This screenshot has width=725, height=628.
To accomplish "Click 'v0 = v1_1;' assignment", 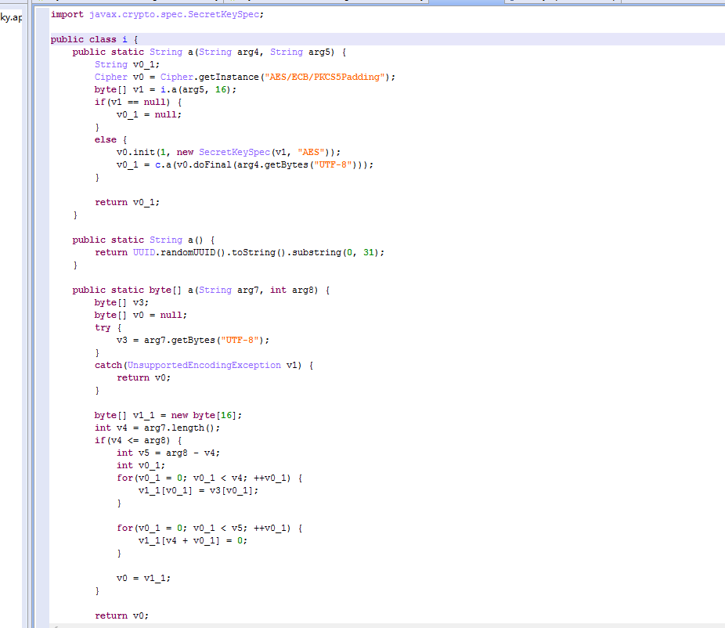I will point(143,578).
